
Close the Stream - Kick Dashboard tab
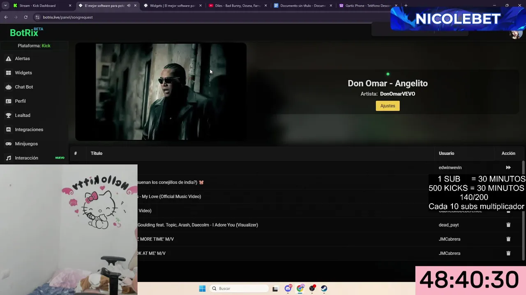(x=70, y=6)
